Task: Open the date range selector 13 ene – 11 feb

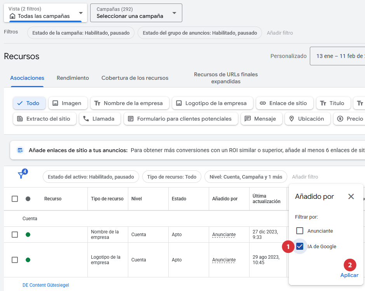Action: (x=338, y=56)
